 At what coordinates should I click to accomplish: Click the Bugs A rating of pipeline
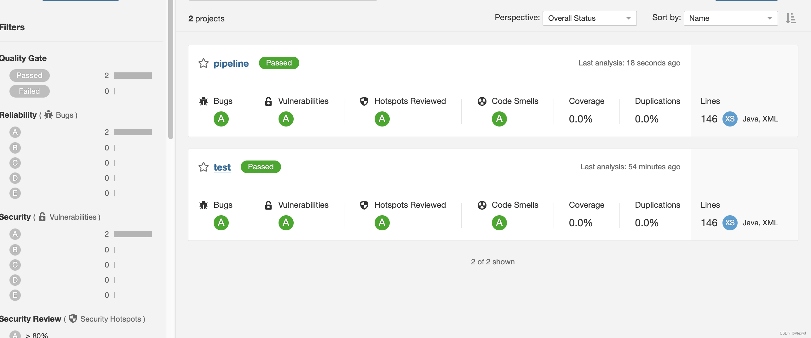tap(221, 119)
